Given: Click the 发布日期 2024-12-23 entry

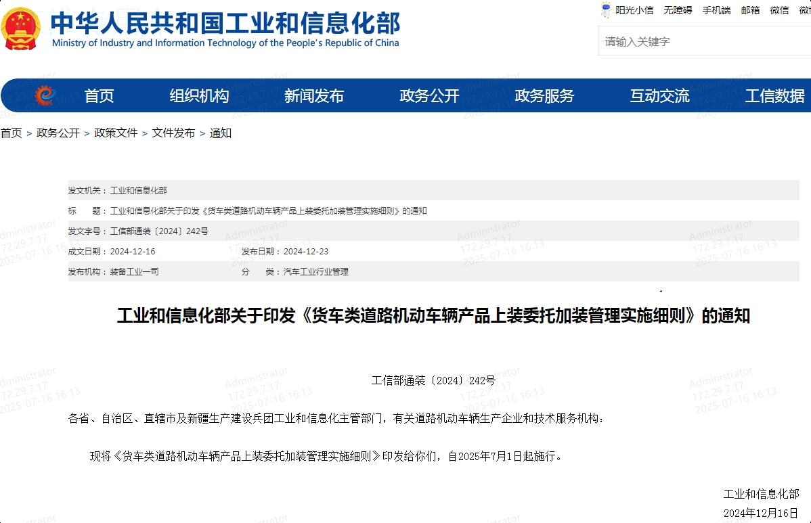Looking at the screenshot, I should (x=285, y=252).
